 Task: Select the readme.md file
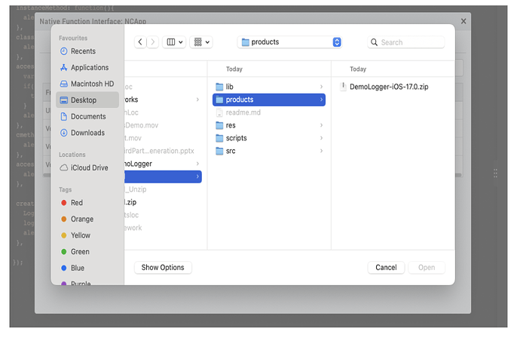[269, 112]
